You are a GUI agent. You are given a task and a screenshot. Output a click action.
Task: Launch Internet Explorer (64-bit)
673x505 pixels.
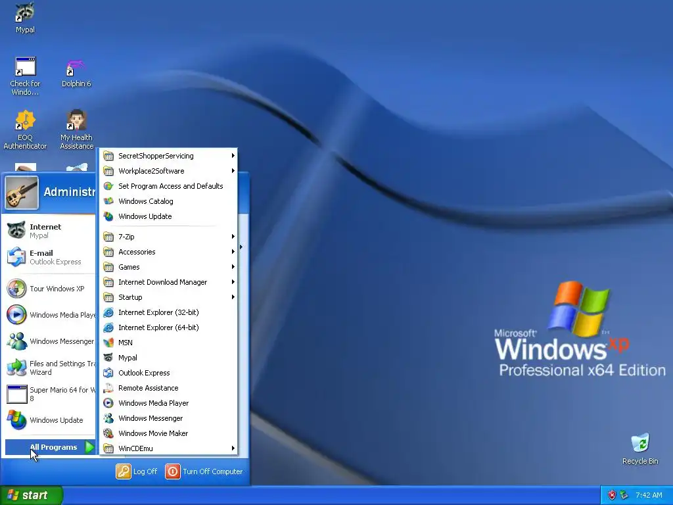(169, 327)
